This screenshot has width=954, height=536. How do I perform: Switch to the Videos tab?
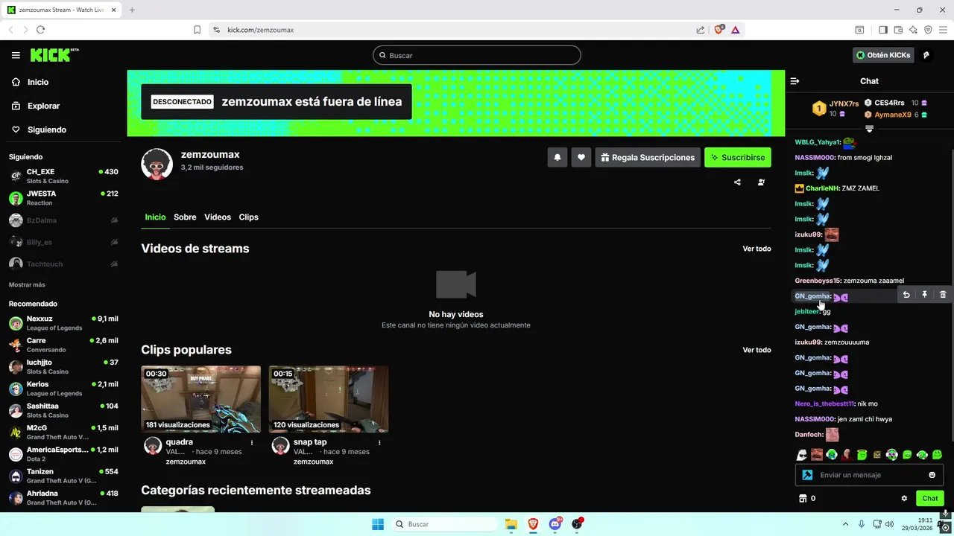click(218, 217)
